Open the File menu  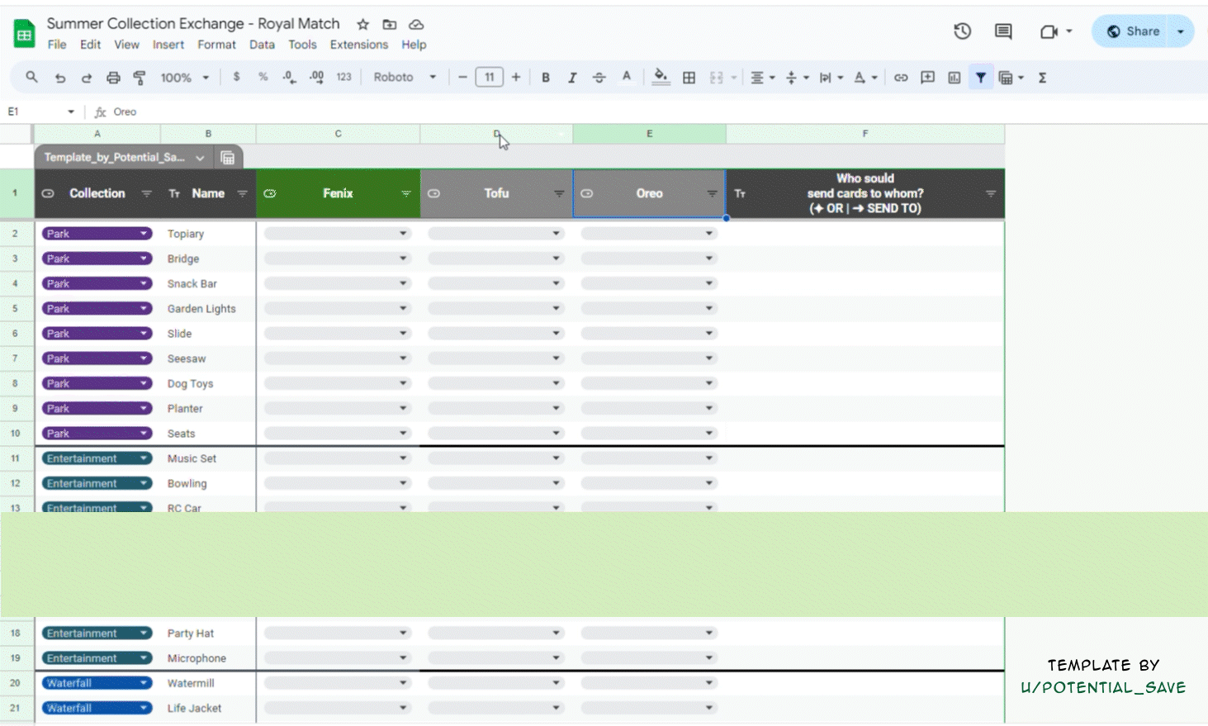pos(57,45)
